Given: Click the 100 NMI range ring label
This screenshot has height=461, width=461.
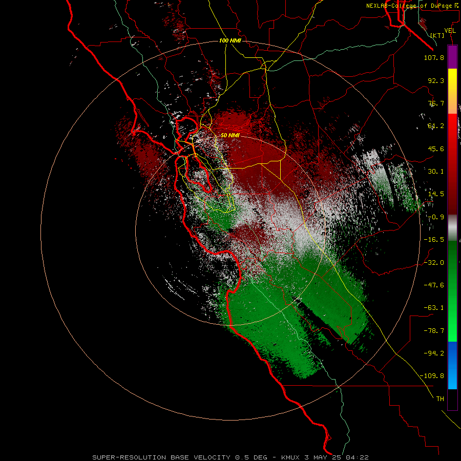Looking at the screenshot, I should point(230,40).
